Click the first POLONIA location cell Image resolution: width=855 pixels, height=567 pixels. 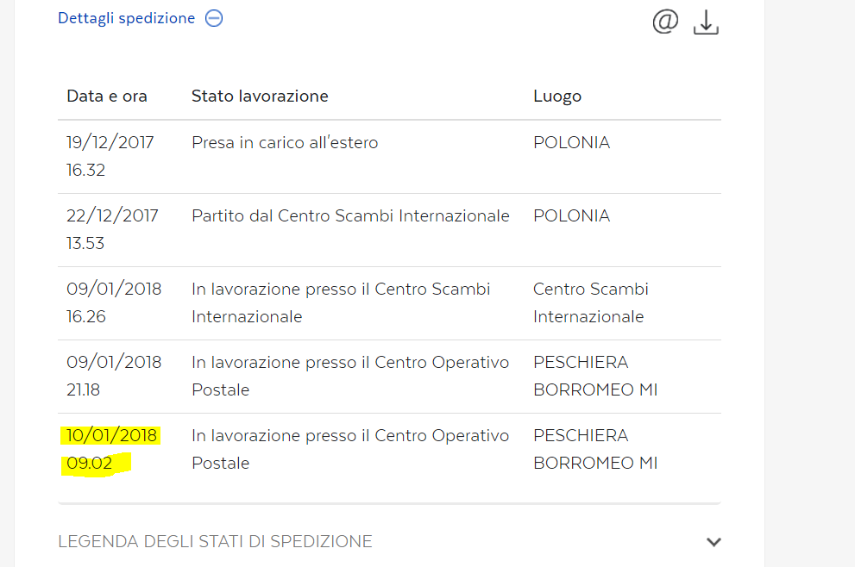pyautogui.click(x=571, y=143)
